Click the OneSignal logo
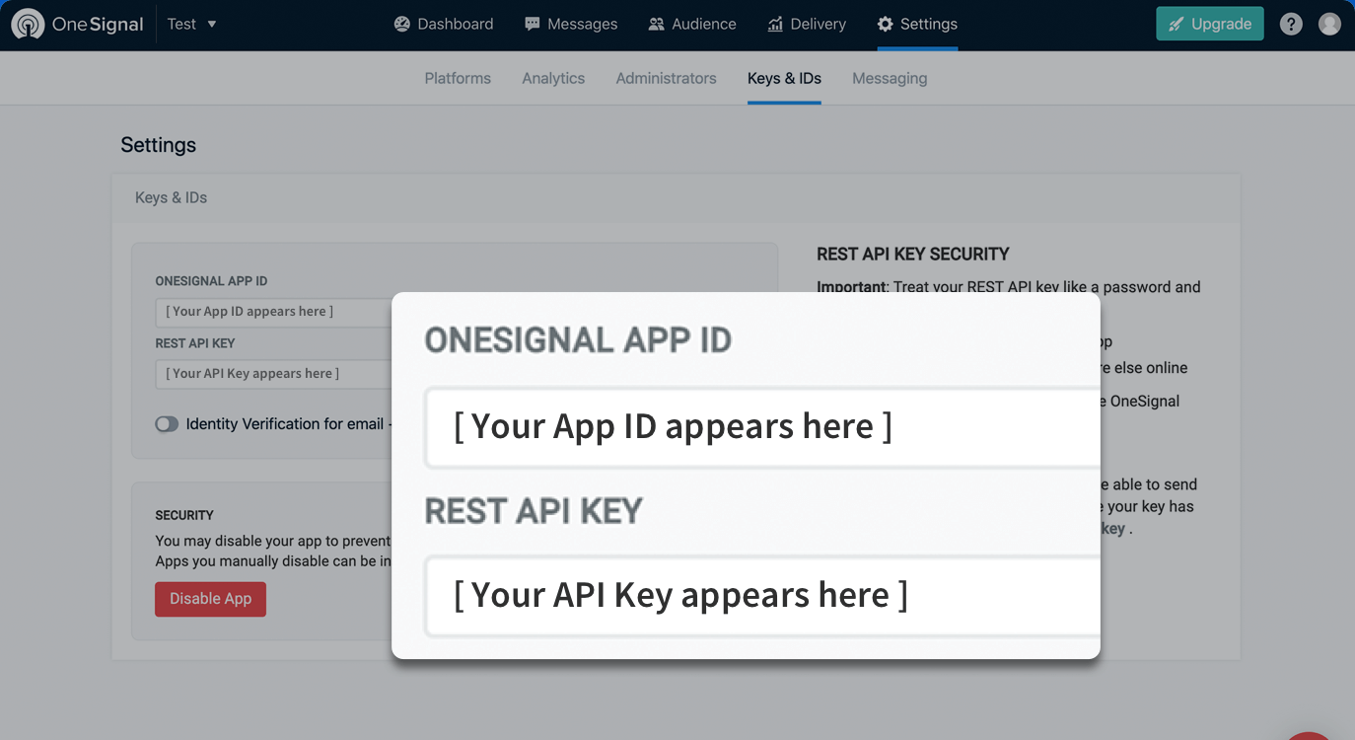This screenshot has height=740, width=1355. 77,24
